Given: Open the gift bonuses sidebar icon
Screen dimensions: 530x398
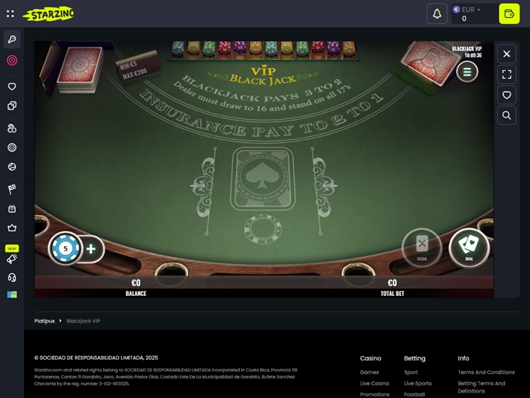Looking at the screenshot, I should click(x=12, y=209).
